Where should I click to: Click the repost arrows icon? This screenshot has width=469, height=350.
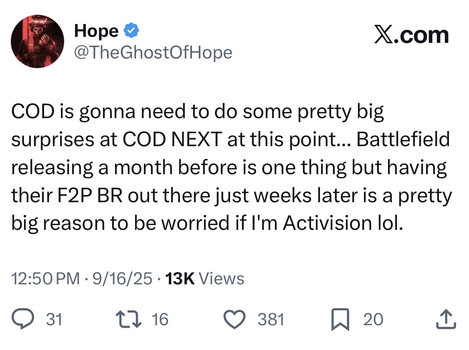click(129, 319)
